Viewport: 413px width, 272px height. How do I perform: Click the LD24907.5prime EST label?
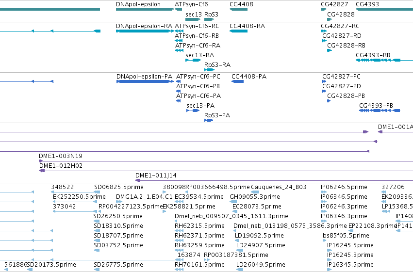pyautogui.click(x=261, y=246)
